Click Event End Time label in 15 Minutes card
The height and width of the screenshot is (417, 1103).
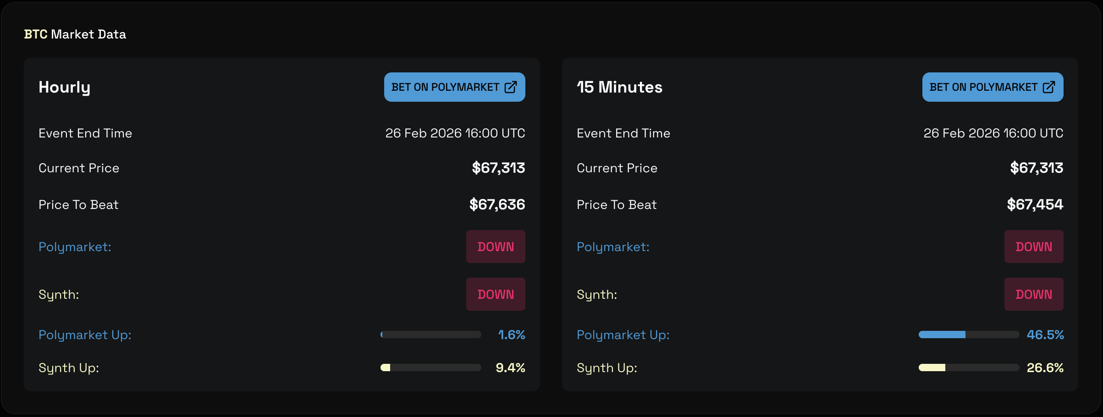click(623, 133)
